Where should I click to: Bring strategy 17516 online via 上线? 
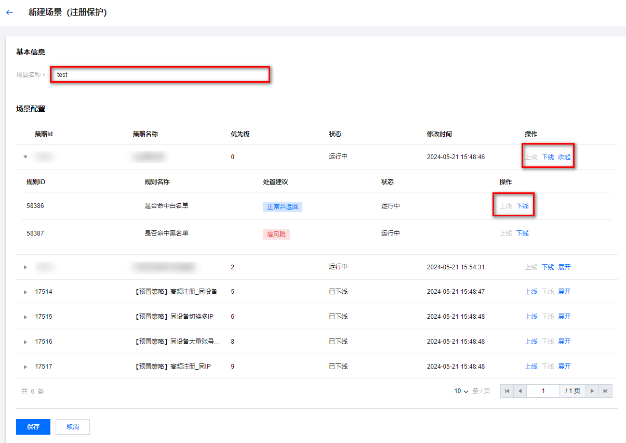click(531, 342)
